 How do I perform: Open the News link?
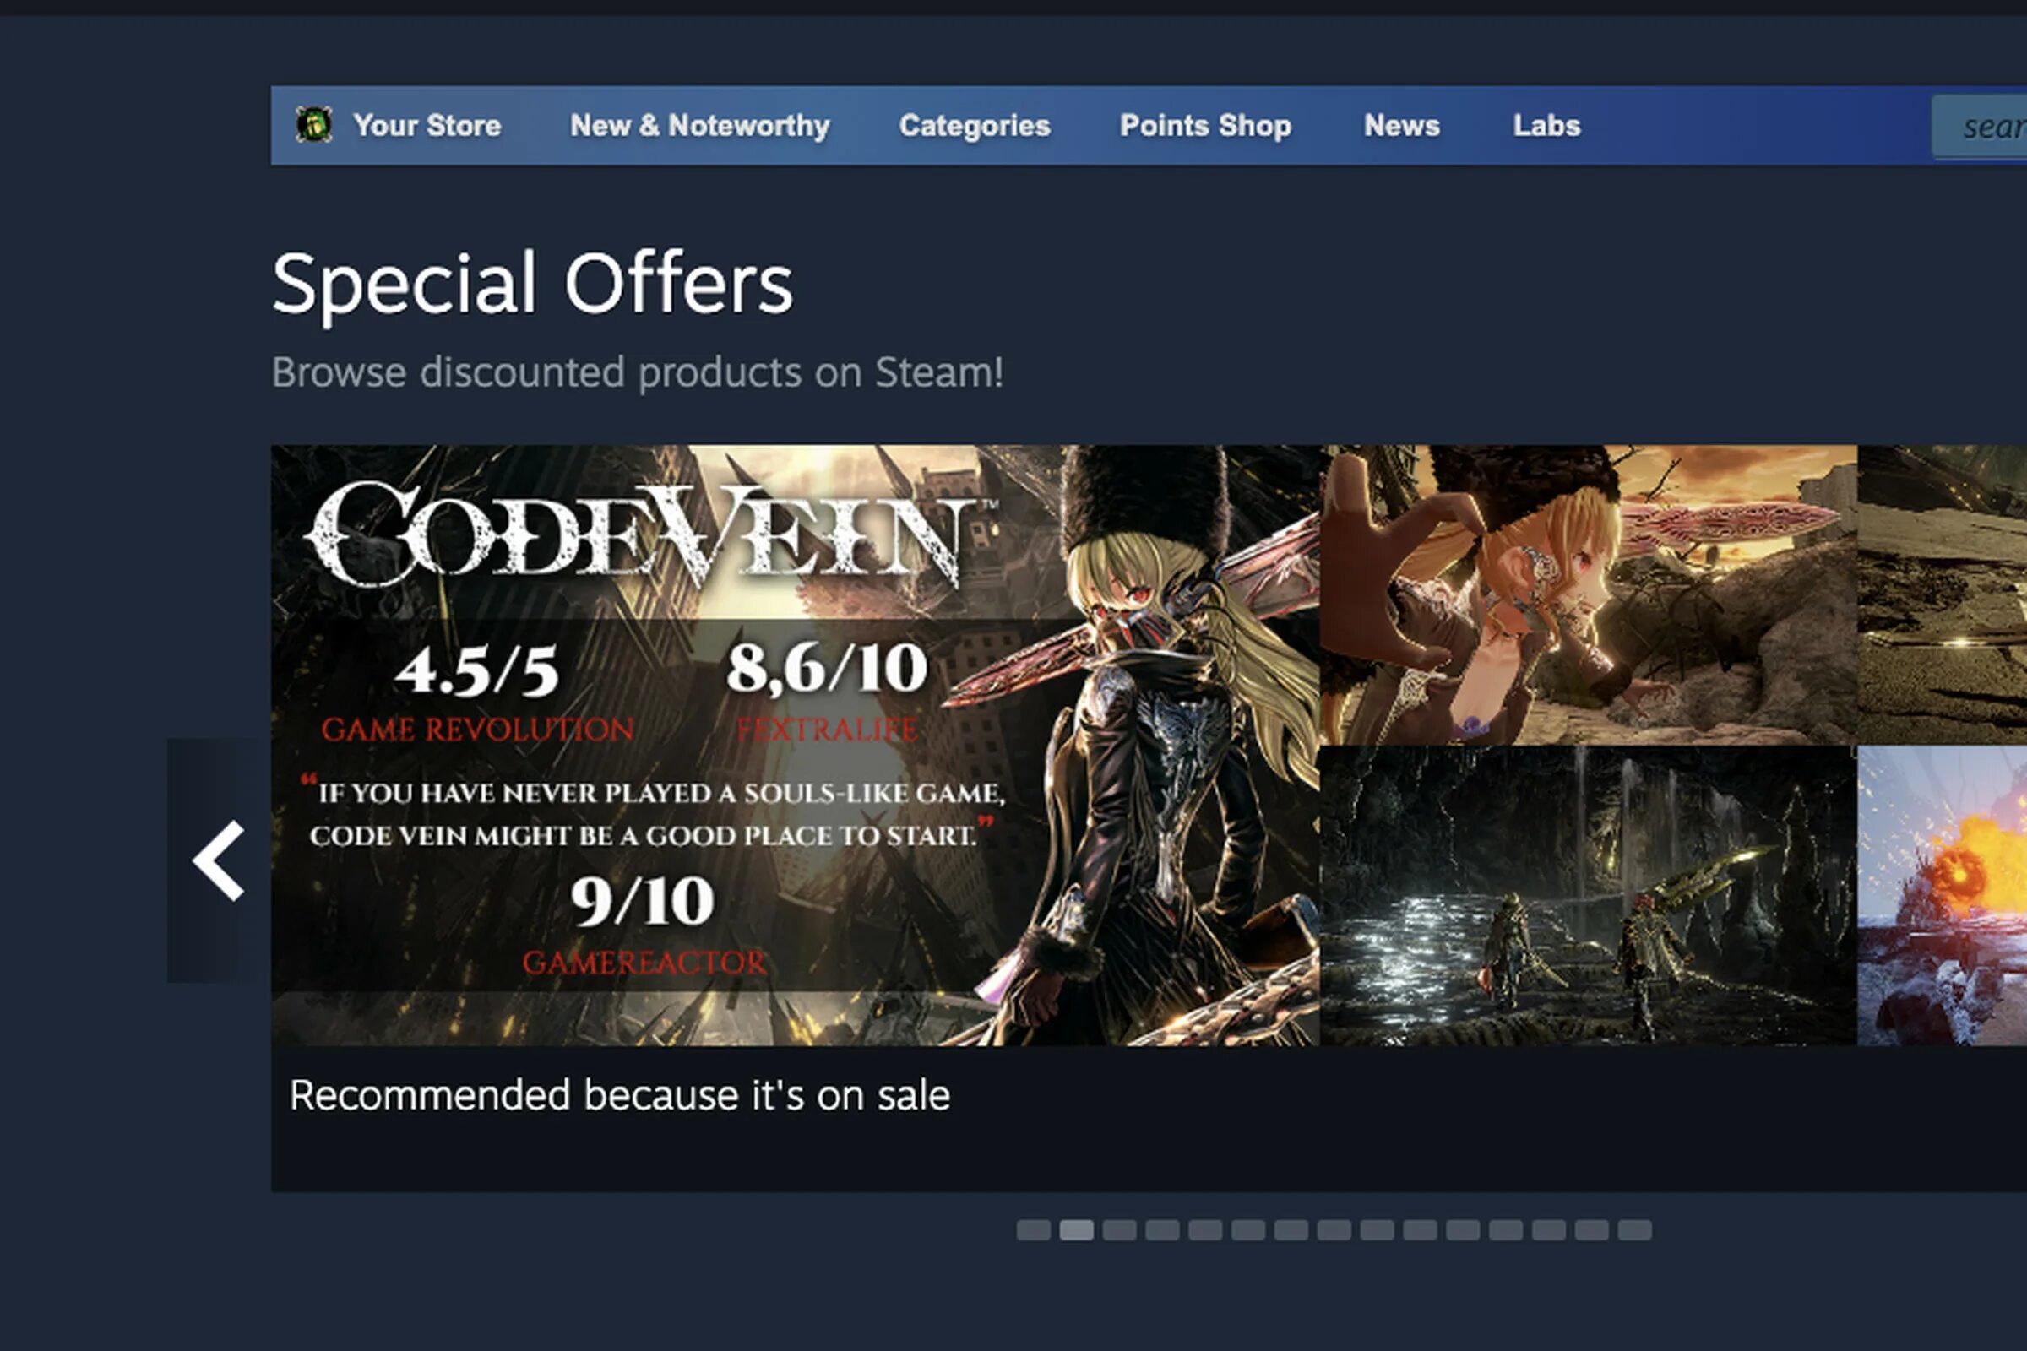pyautogui.click(x=1401, y=126)
